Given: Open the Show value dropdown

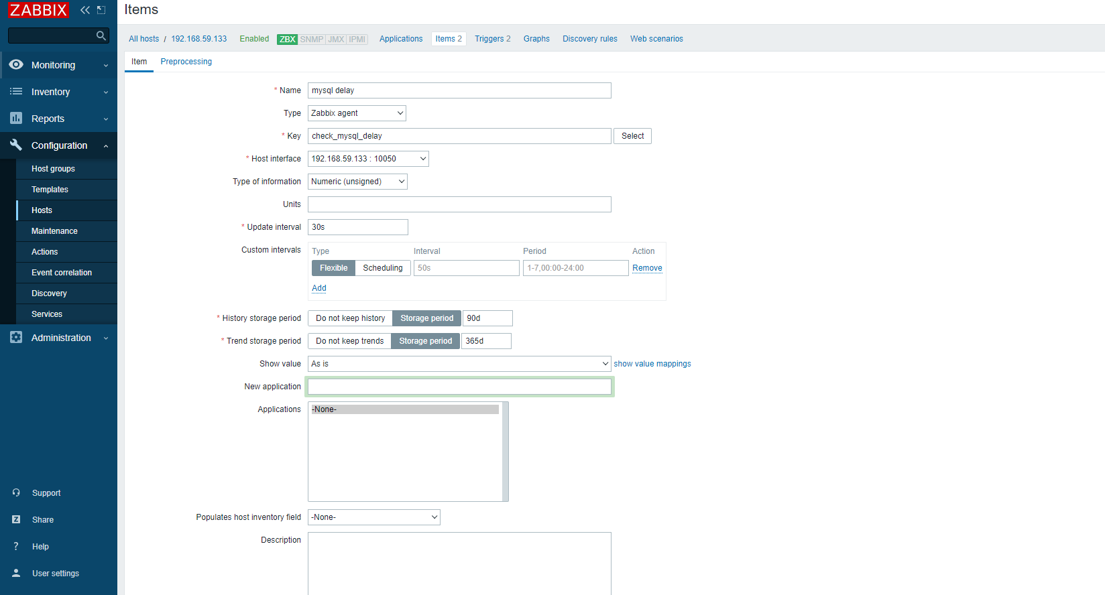Looking at the screenshot, I should point(459,364).
